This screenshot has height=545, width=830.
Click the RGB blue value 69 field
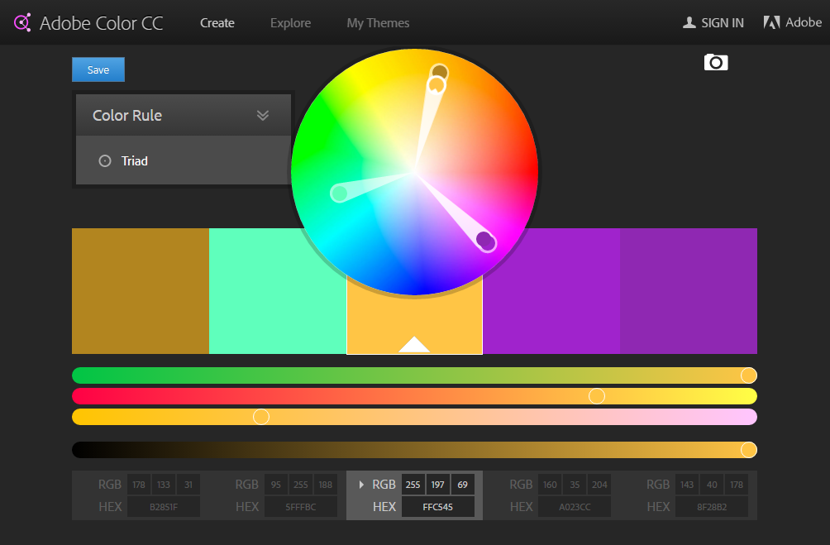463,485
